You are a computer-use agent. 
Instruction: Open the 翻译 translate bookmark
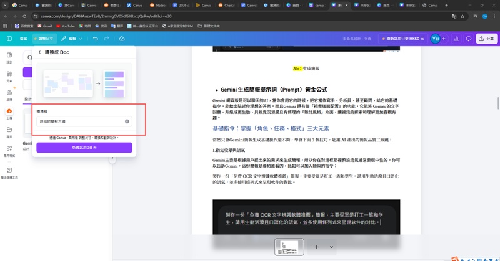tap(117, 26)
